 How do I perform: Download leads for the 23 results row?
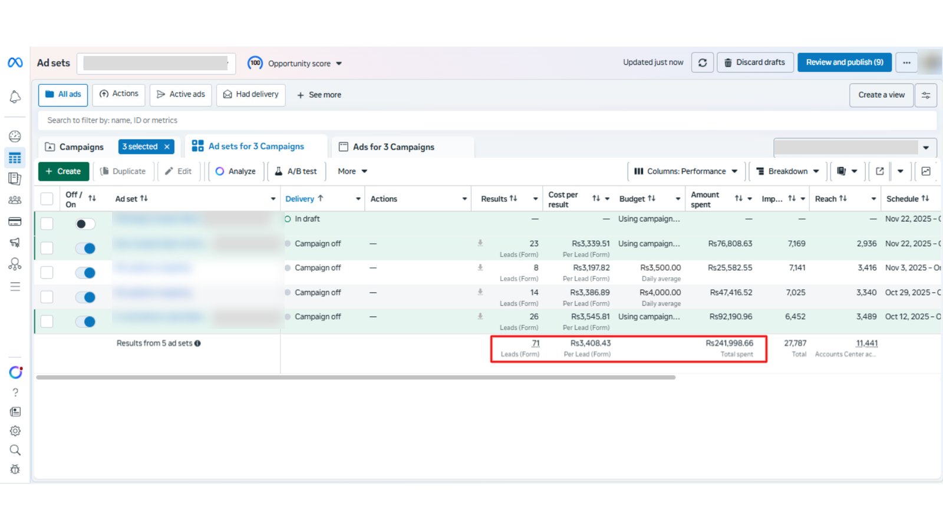(x=480, y=243)
